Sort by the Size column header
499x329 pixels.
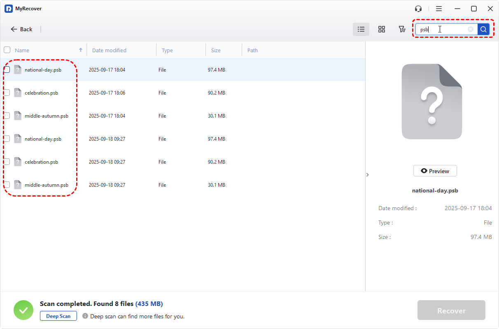(x=216, y=50)
